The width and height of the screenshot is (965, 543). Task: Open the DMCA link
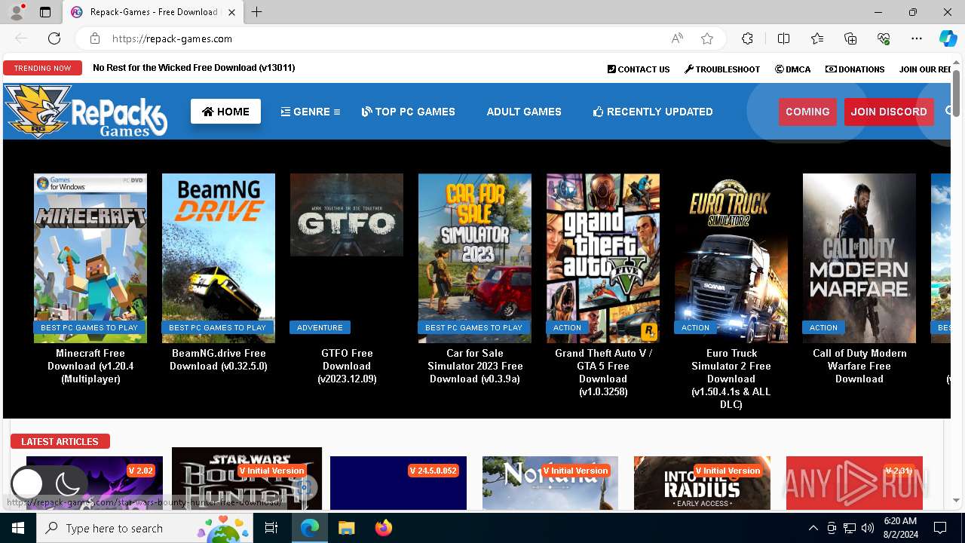click(793, 69)
